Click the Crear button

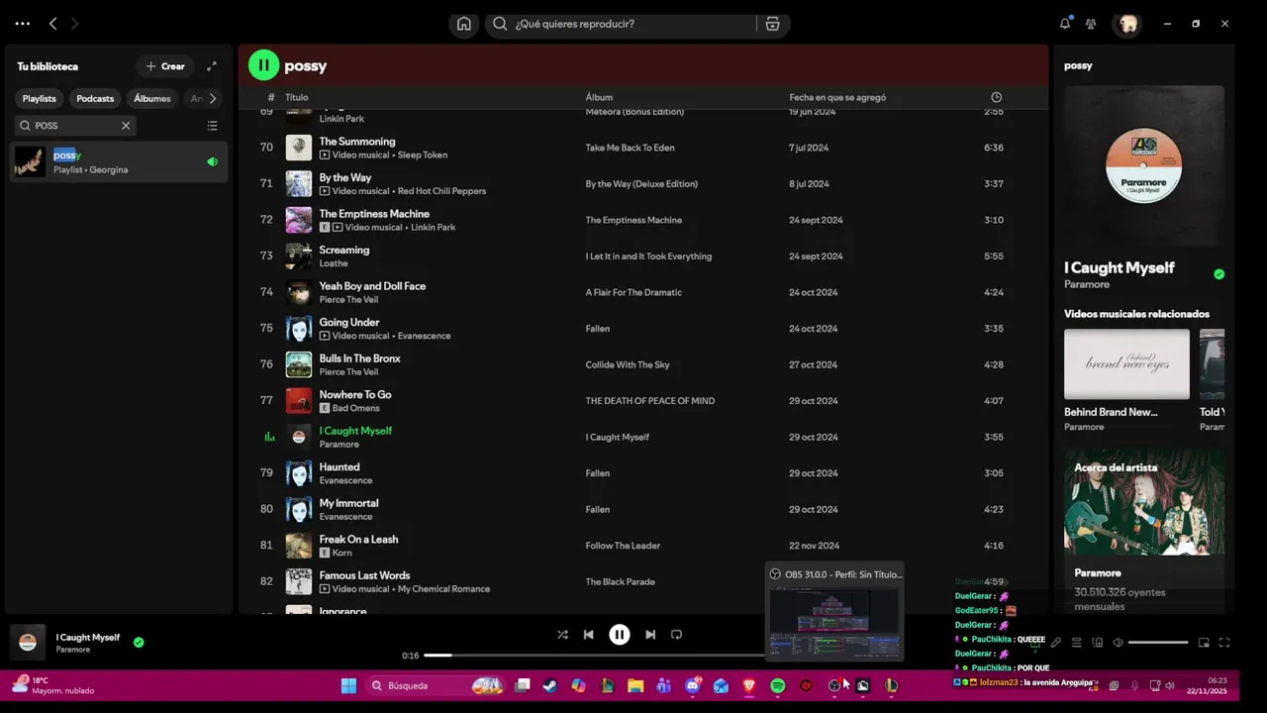click(165, 66)
